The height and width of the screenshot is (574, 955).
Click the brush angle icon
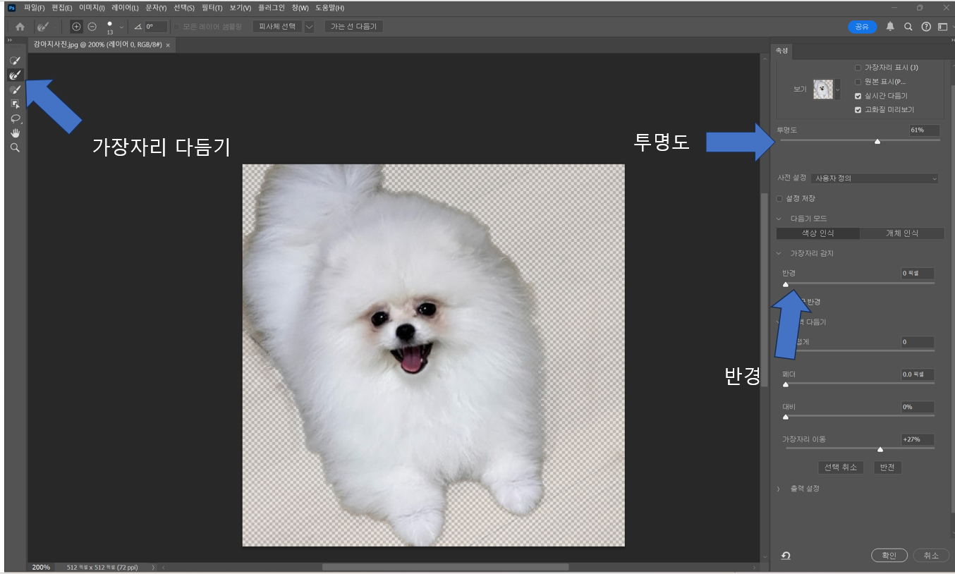point(138,27)
